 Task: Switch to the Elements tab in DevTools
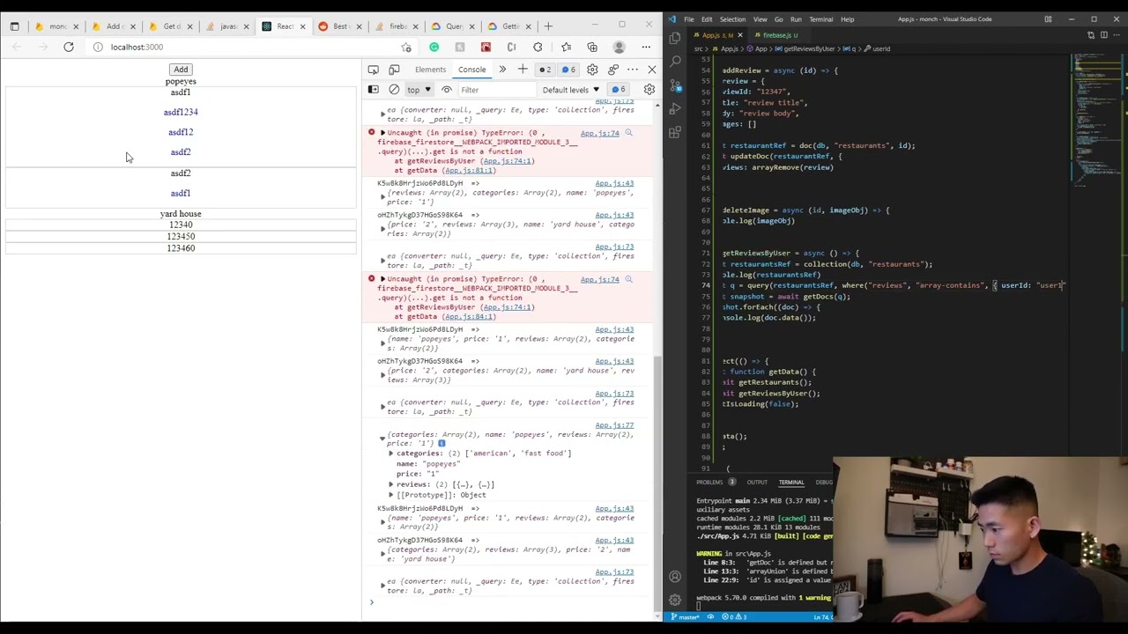click(x=430, y=70)
